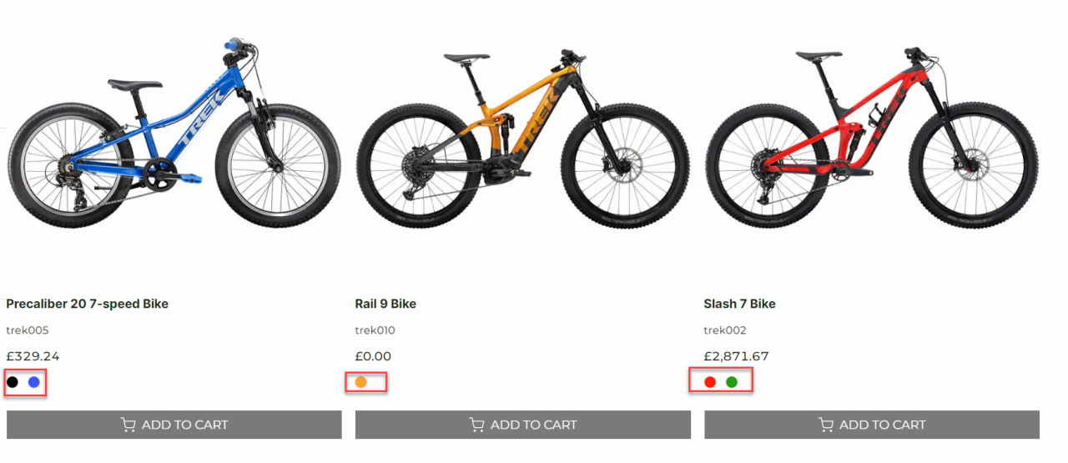
Task: Click the cart icon for Precaliber 20 bike
Action: coord(128,425)
